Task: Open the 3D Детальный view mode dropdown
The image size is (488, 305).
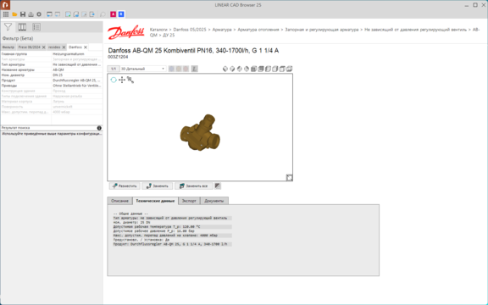Action: (142, 69)
